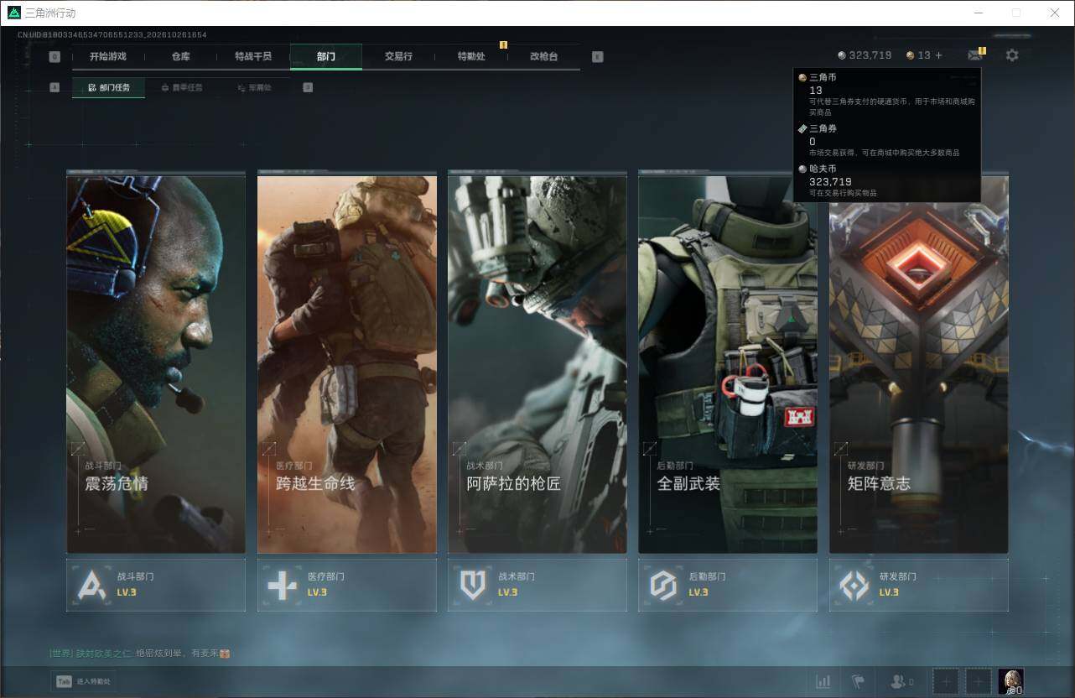Open the mail envelope icon
Image resolution: width=1075 pixels, height=698 pixels.
[x=974, y=55]
